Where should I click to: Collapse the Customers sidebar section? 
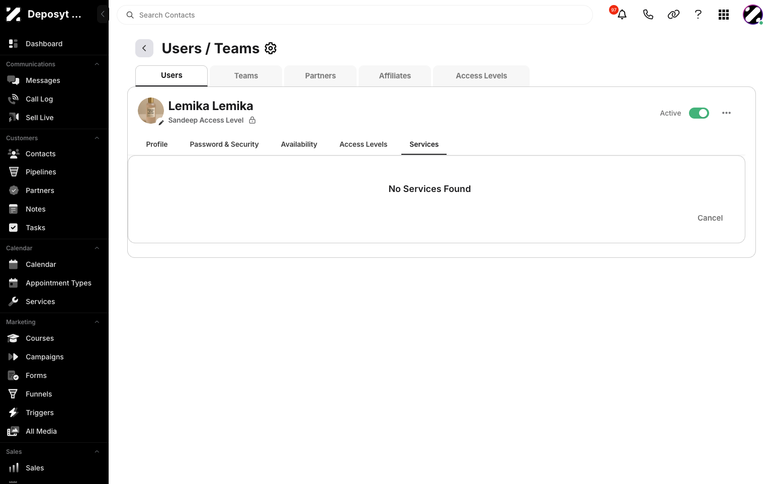tap(97, 138)
